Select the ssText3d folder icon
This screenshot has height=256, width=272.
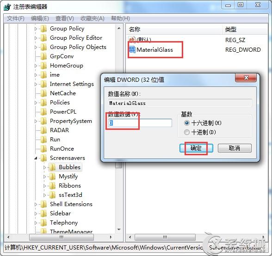tap(52, 195)
